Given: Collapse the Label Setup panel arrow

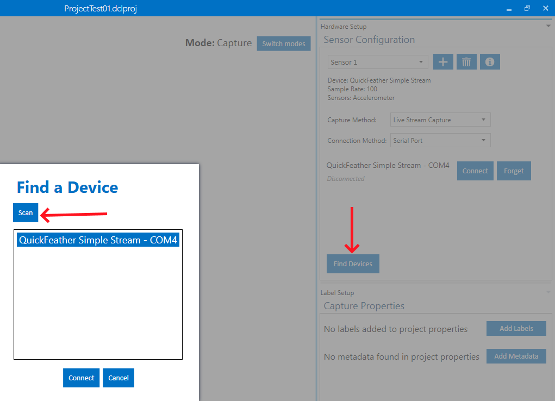Looking at the screenshot, I should pyautogui.click(x=548, y=292).
